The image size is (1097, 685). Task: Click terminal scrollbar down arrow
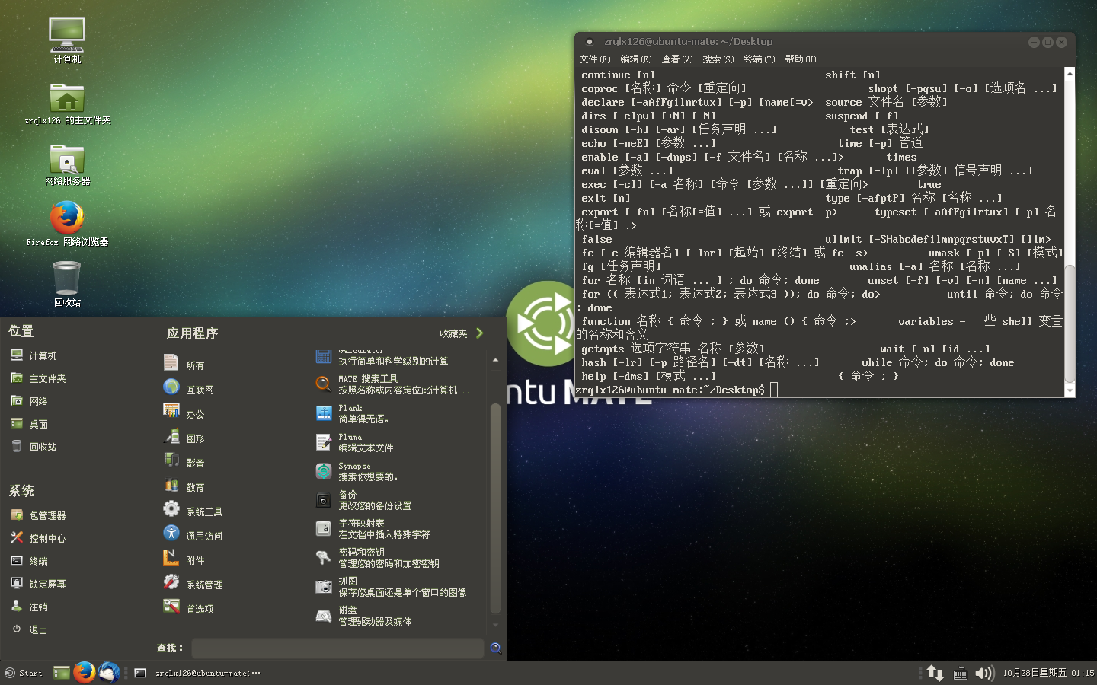click(1070, 390)
